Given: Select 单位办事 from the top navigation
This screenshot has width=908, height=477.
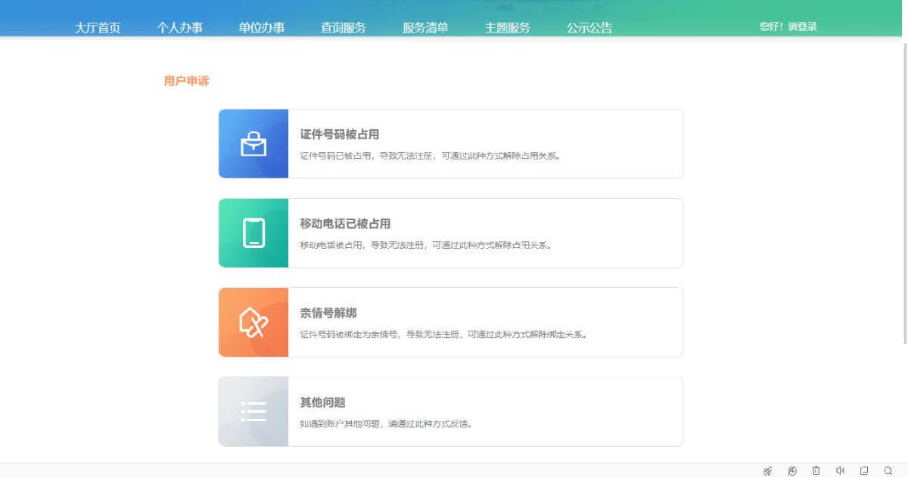Looking at the screenshot, I should point(262,28).
